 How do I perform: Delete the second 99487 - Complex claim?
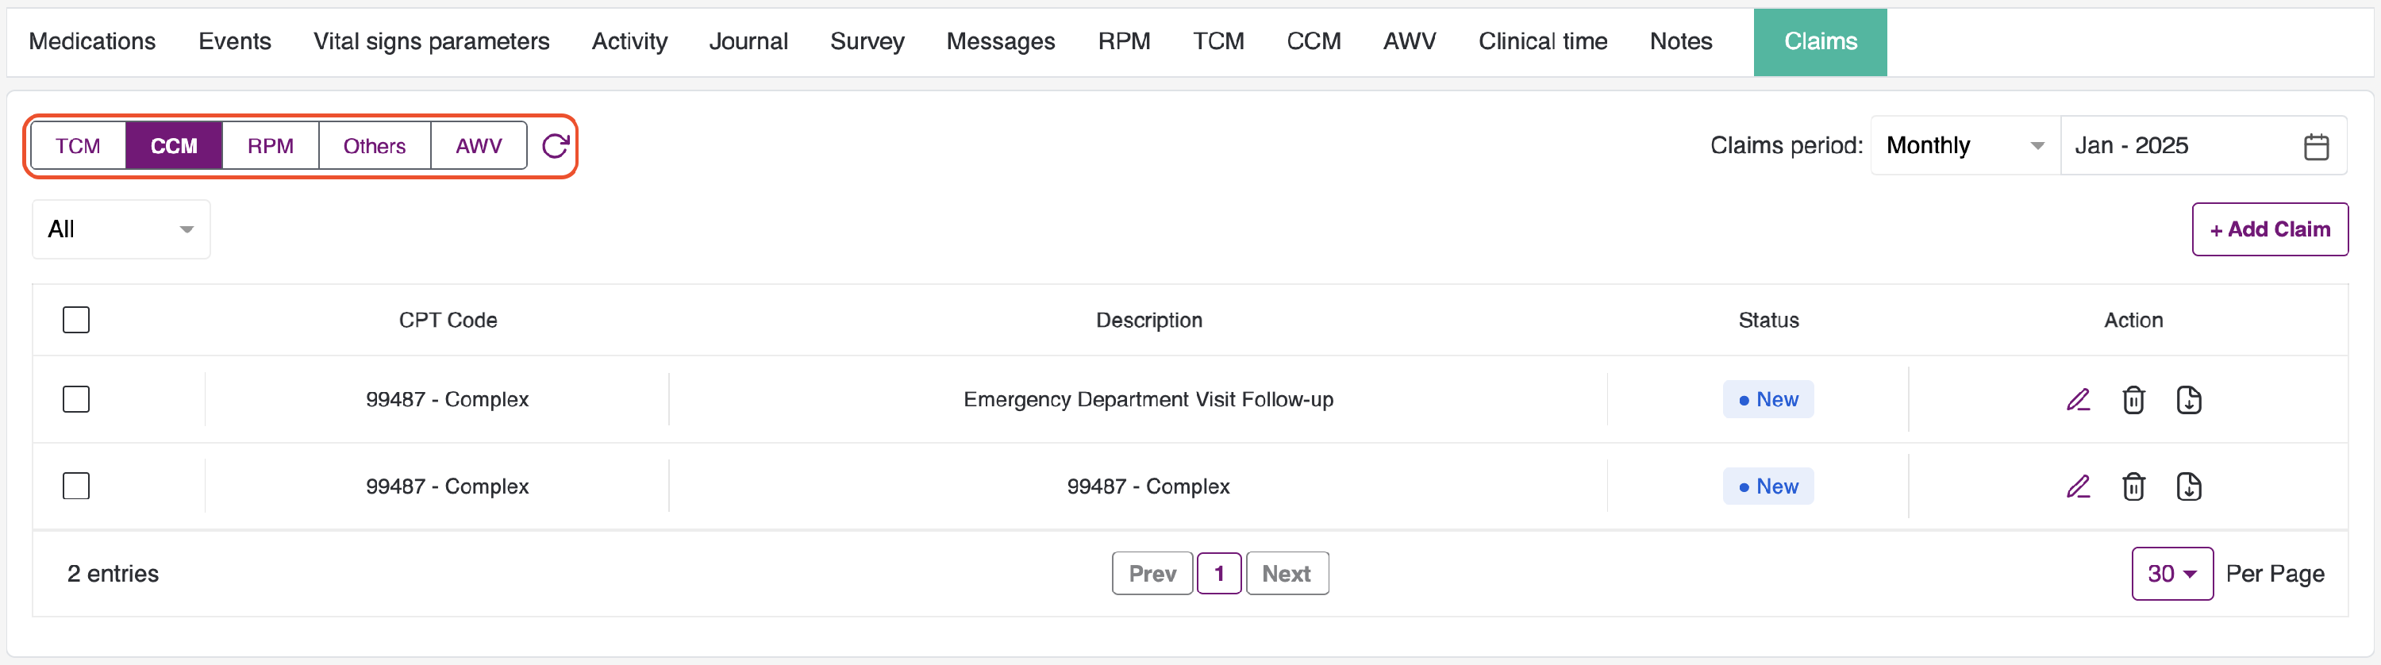coord(2133,486)
